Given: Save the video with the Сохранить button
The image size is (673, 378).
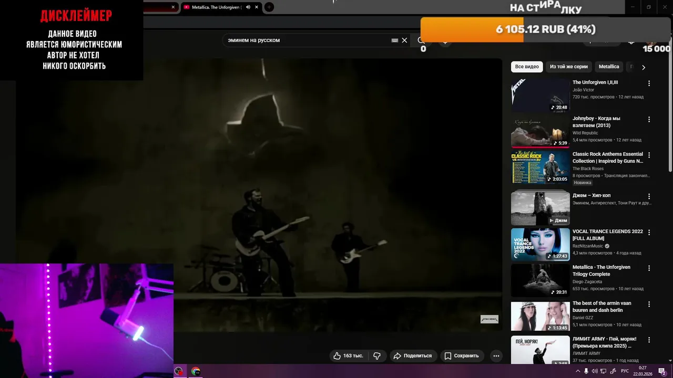Looking at the screenshot, I should click(x=462, y=355).
